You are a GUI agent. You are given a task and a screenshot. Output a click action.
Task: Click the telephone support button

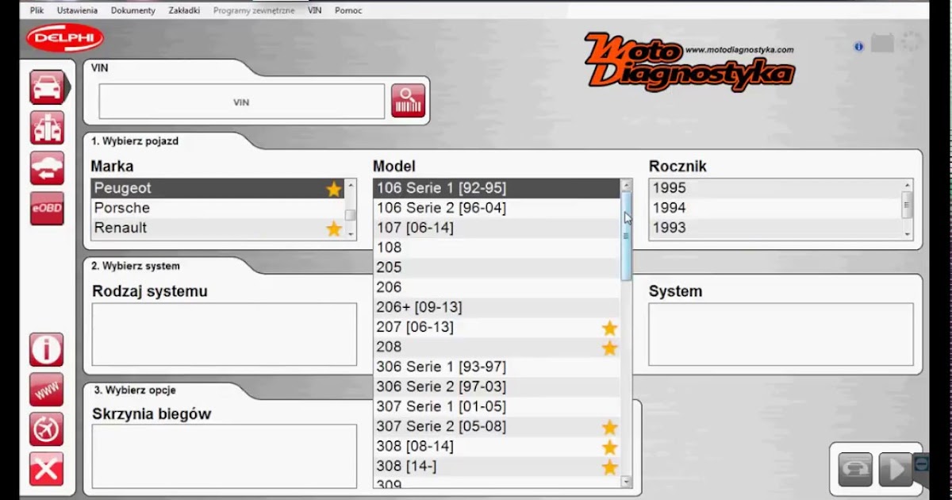coord(855,469)
